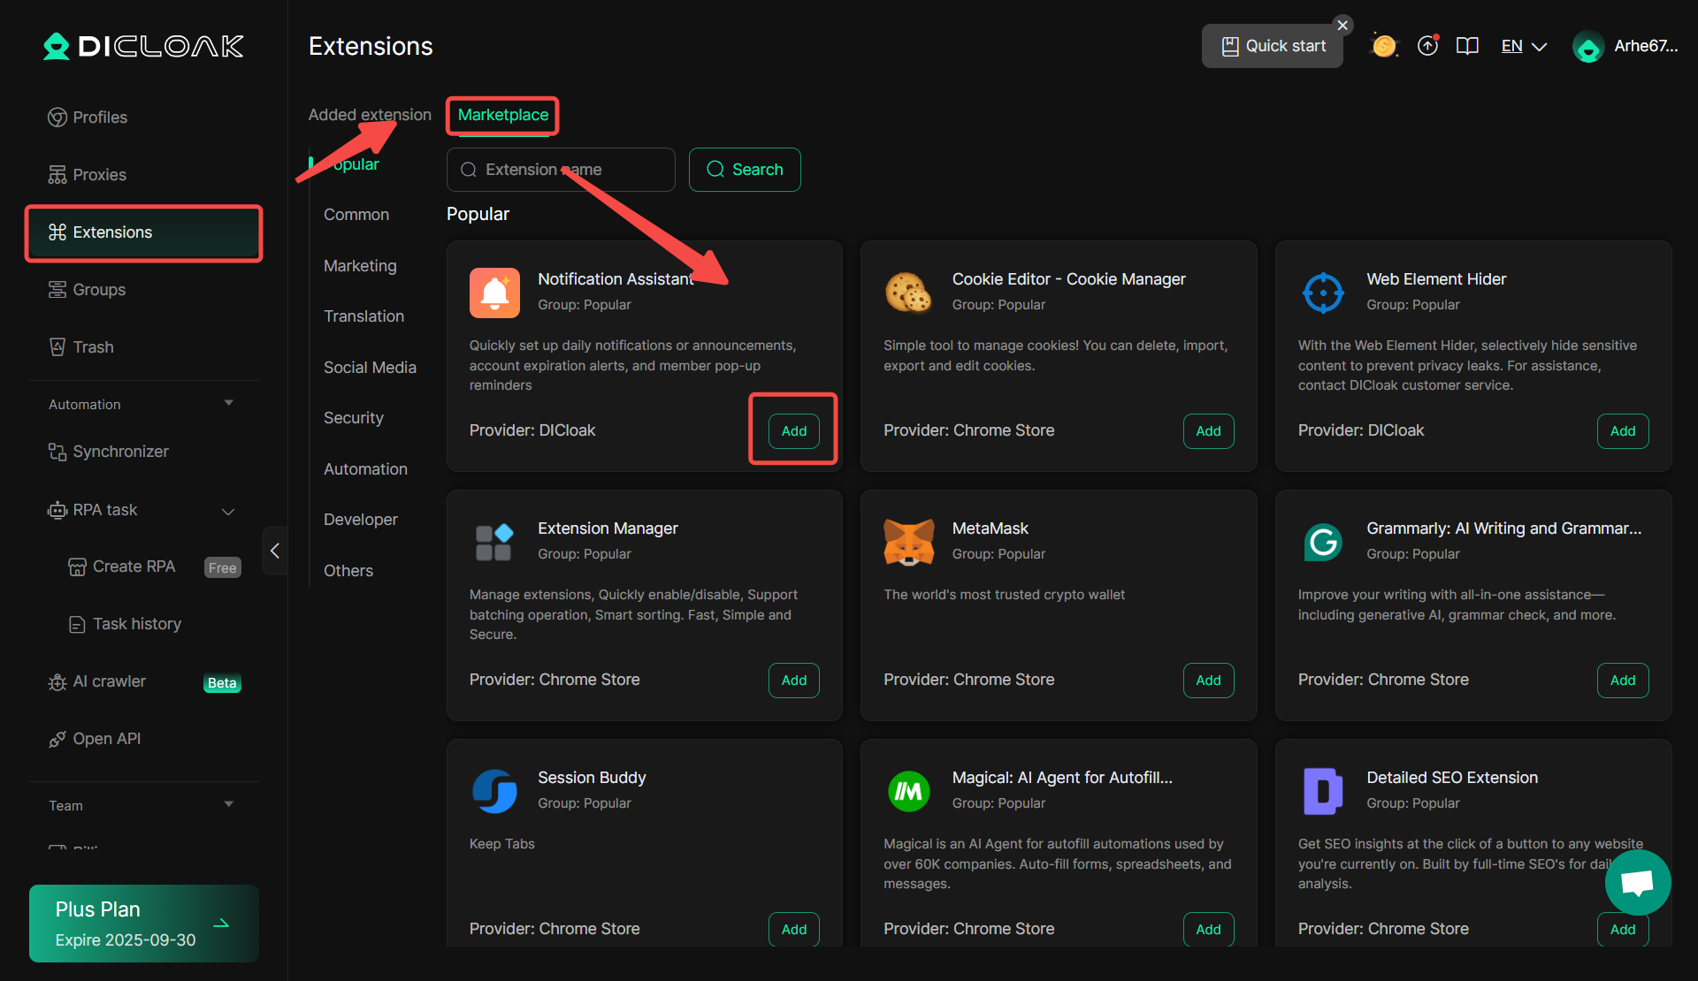Open the EN language dropdown
The height and width of the screenshot is (981, 1698).
point(1524,46)
